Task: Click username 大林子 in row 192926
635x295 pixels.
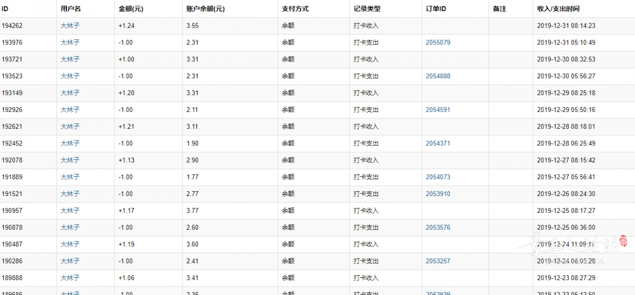Action: [70, 110]
